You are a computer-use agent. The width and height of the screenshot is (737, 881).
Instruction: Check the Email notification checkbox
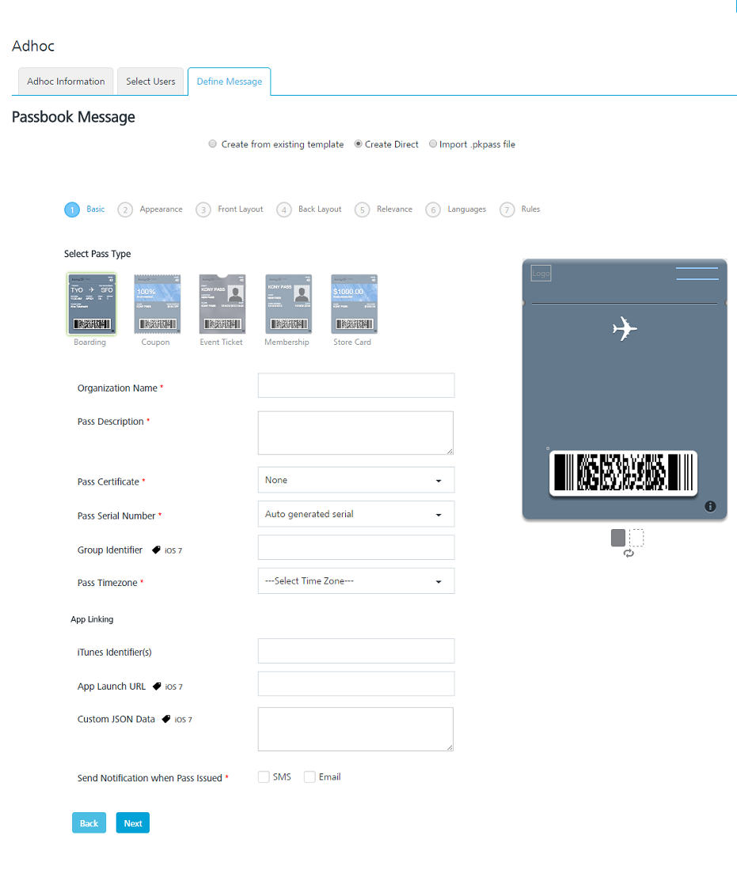310,777
